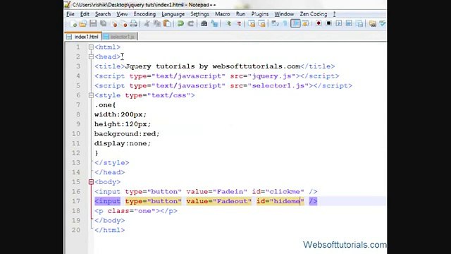Open the Run menu
Image resolution: width=451 pixels, height=254 pixels.
click(240, 14)
